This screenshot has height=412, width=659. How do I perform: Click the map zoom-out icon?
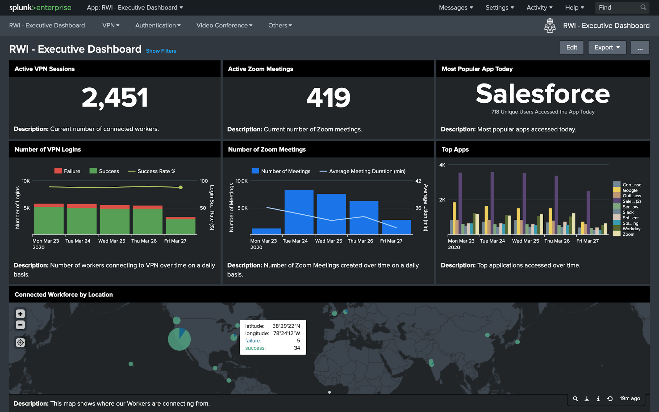(20, 325)
